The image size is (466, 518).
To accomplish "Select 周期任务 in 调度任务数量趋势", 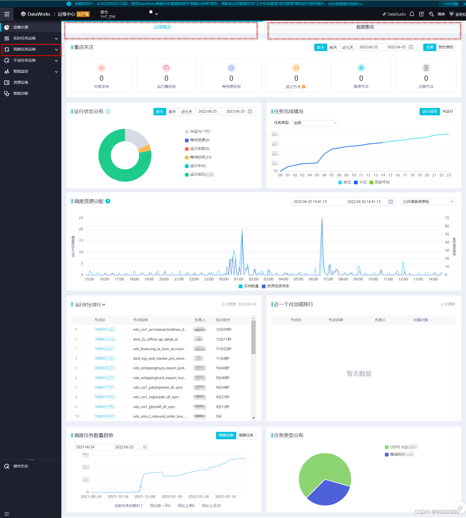I will [x=246, y=436].
